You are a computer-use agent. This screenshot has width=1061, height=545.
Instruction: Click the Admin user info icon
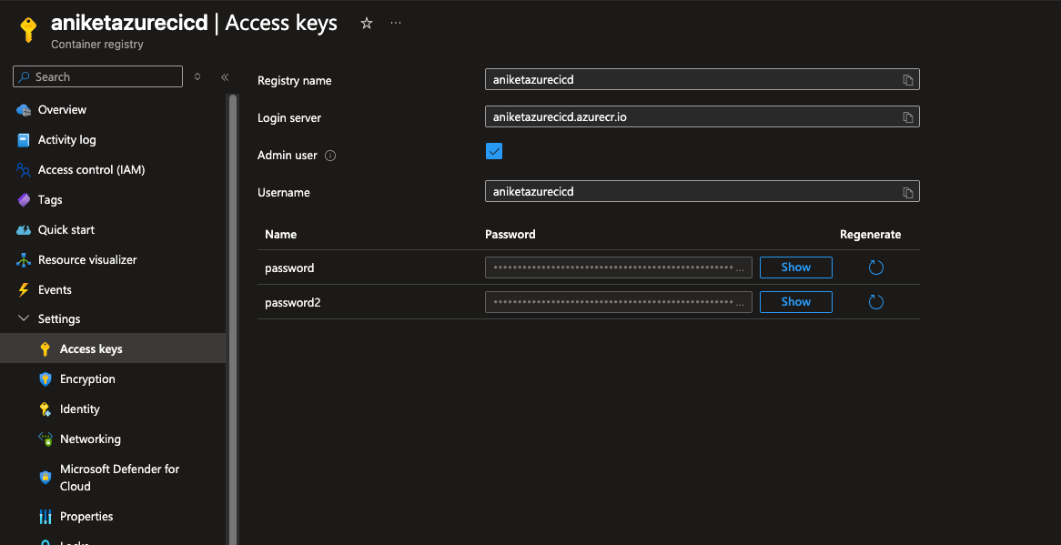coord(330,156)
